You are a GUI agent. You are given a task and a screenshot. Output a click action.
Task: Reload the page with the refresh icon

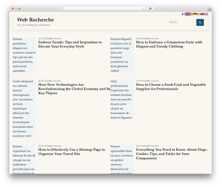144,8
